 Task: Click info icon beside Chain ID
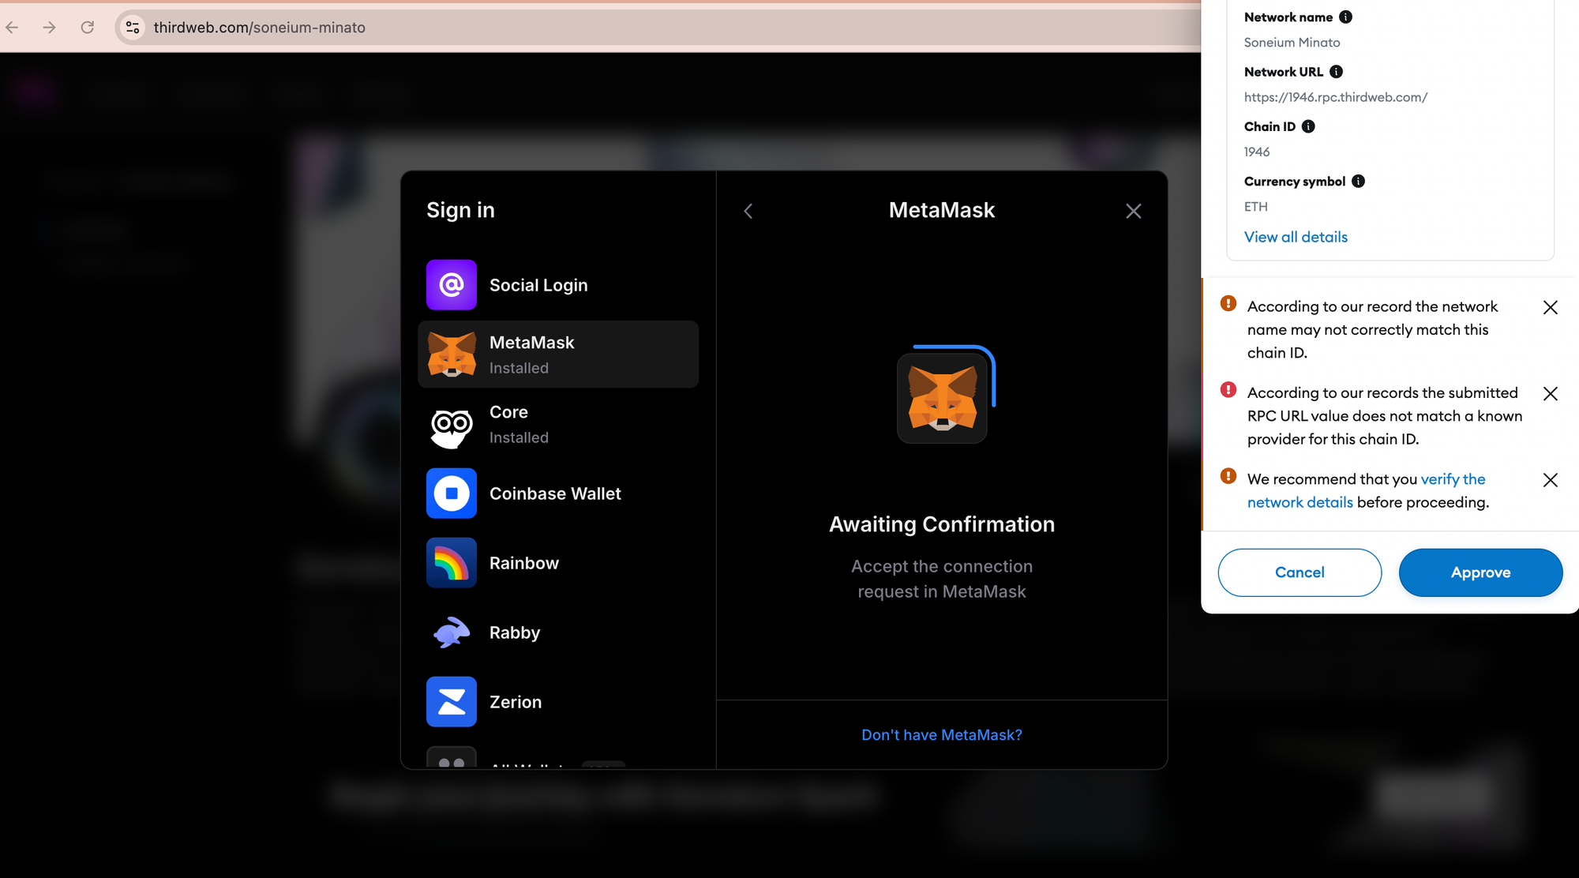pyautogui.click(x=1308, y=126)
